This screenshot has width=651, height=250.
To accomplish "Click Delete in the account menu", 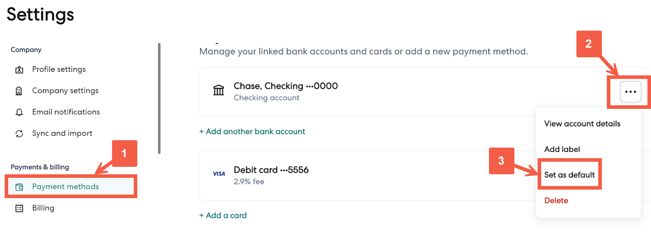I will pos(556,200).
